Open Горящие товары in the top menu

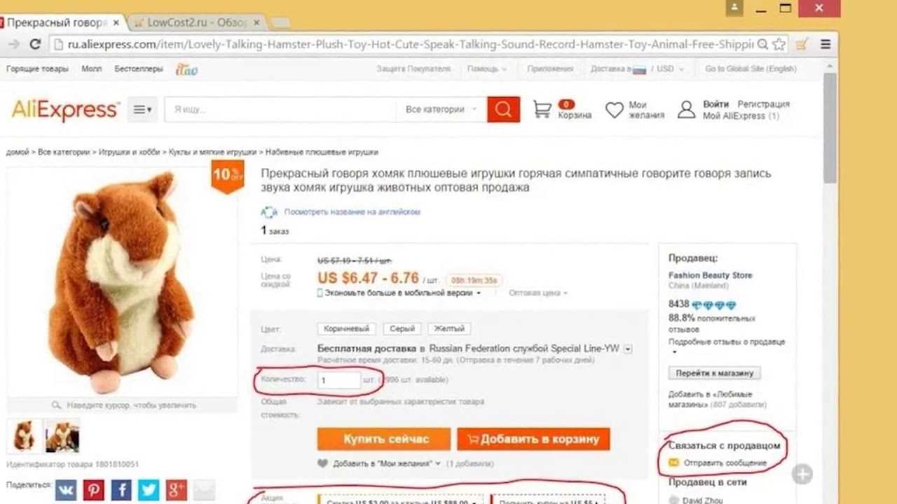tap(37, 69)
